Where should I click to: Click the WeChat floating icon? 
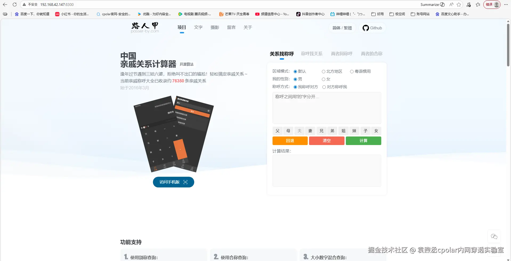pos(494,236)
